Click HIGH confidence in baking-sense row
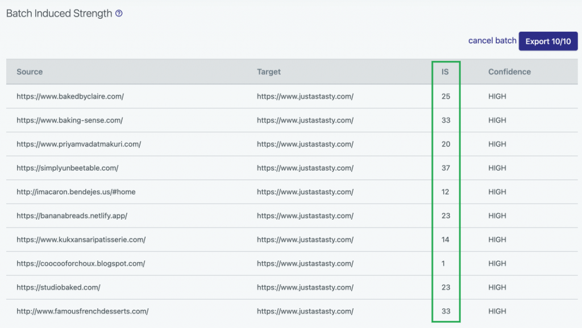 click(x=497, y=120)
